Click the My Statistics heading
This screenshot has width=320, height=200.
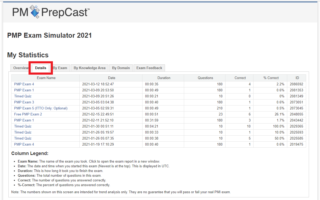pyautogui.click(x=28, y=55)
